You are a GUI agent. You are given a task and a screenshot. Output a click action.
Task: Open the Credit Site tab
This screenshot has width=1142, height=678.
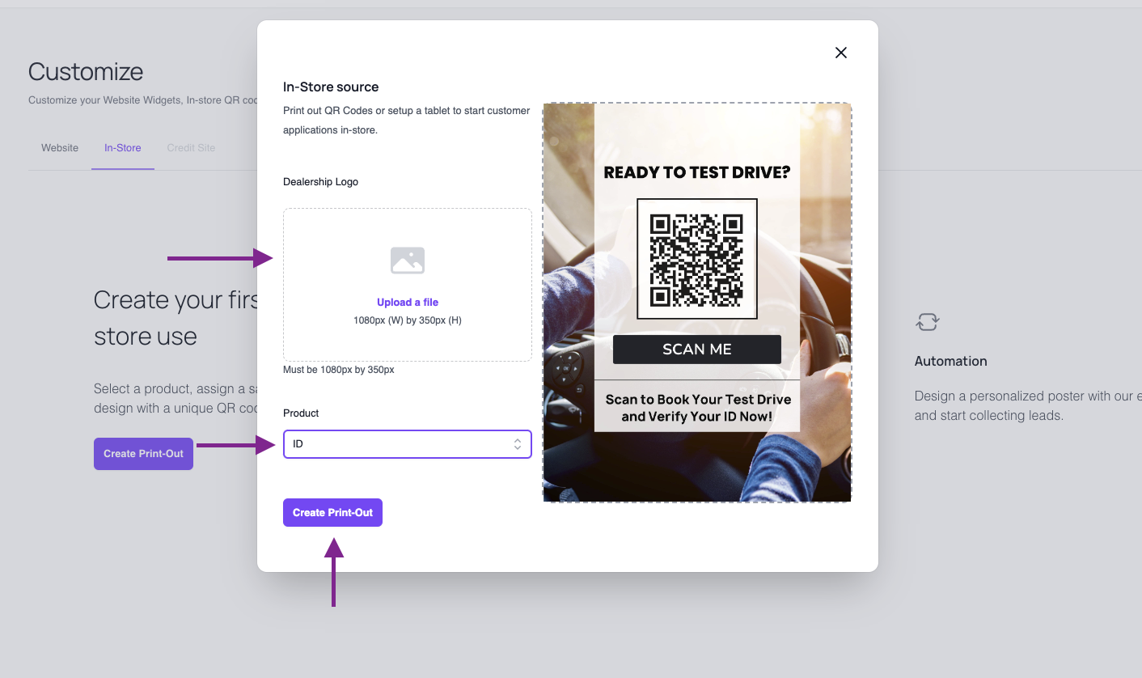pyautogui.click(x=191, y=148)
